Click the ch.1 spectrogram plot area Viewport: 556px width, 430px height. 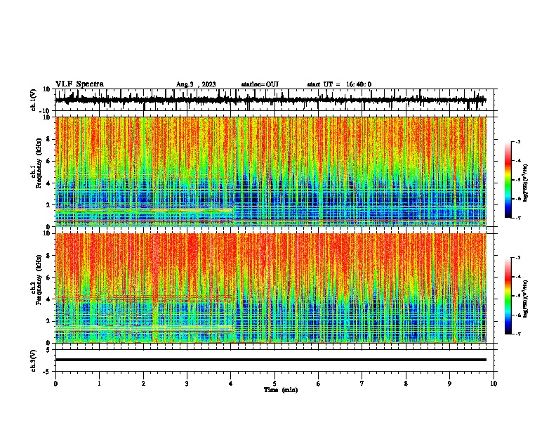pos(270,171)
